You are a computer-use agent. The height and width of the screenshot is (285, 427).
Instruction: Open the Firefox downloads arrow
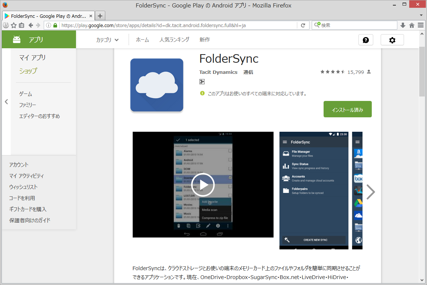403,25
